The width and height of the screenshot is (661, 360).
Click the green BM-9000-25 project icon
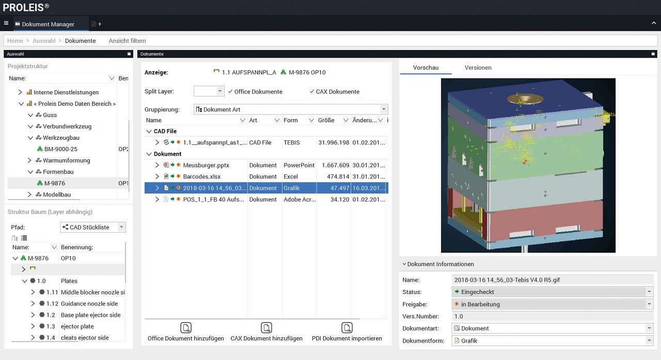(x=40, y=149)
